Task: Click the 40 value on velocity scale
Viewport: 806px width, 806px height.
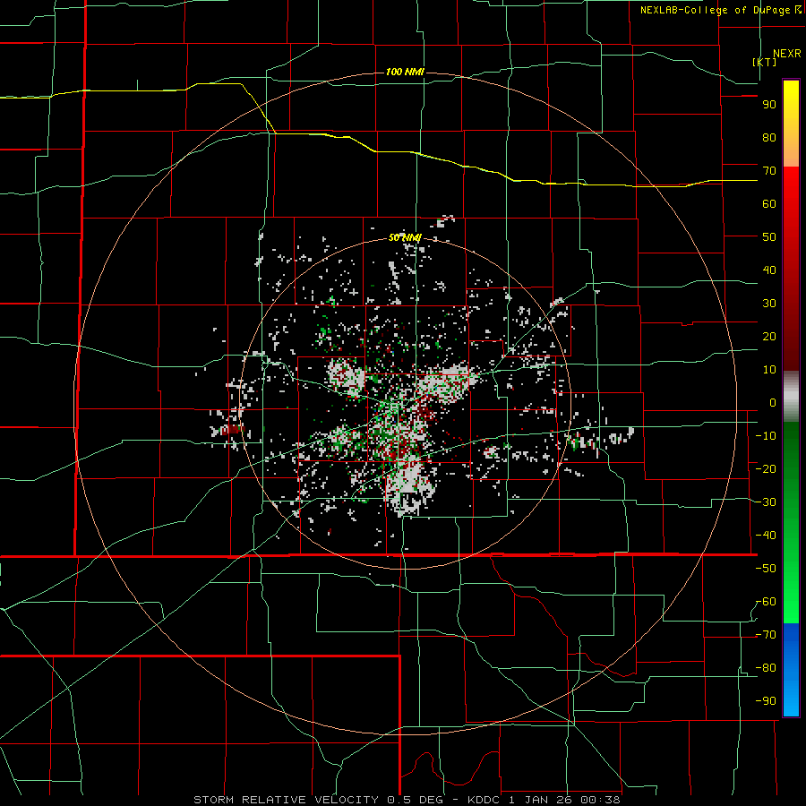Action: point(769,270)
